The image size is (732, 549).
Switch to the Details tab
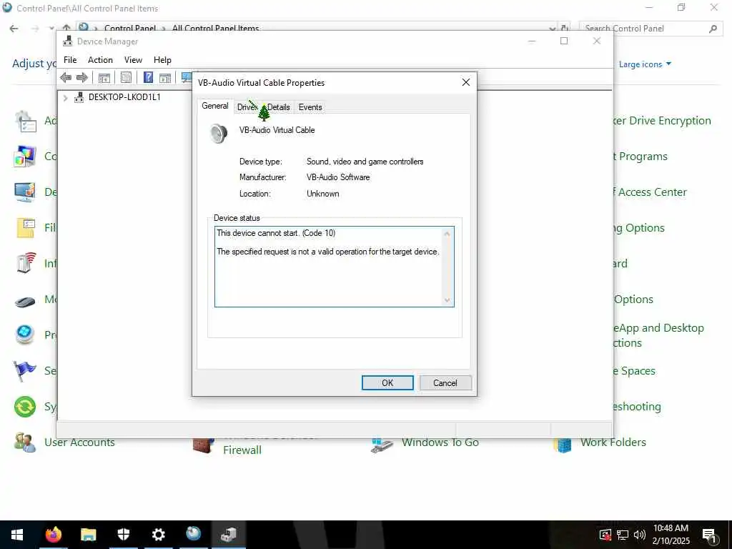[279, 107]
